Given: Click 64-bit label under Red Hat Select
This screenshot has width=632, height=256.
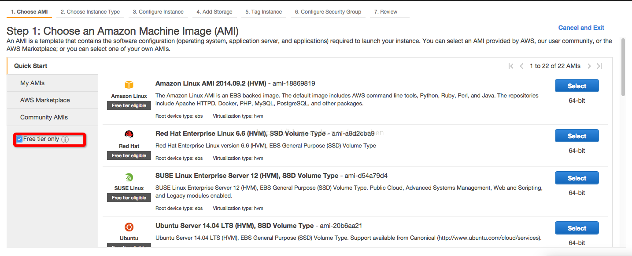Looking at the screenshot, I should click(577, 151).
